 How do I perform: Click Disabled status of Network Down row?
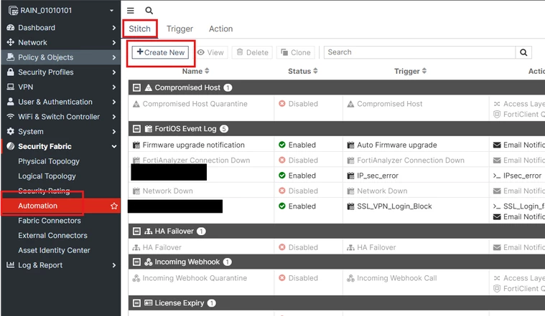(299, 191)
